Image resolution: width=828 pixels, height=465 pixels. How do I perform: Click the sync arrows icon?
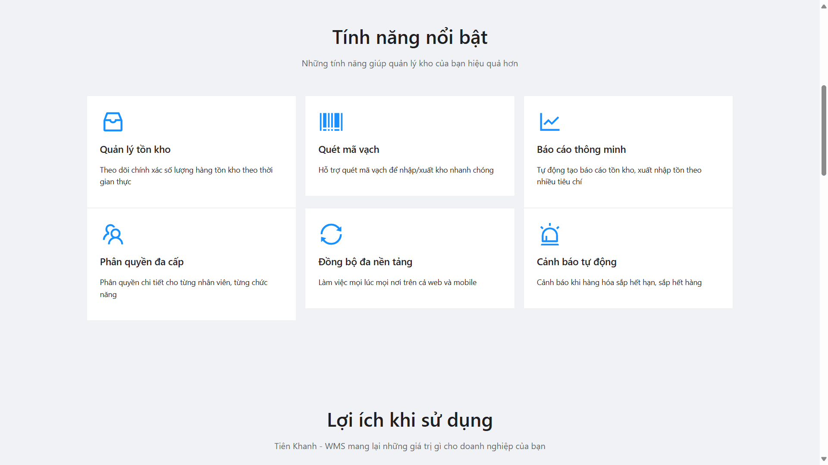tap(331, 234)
